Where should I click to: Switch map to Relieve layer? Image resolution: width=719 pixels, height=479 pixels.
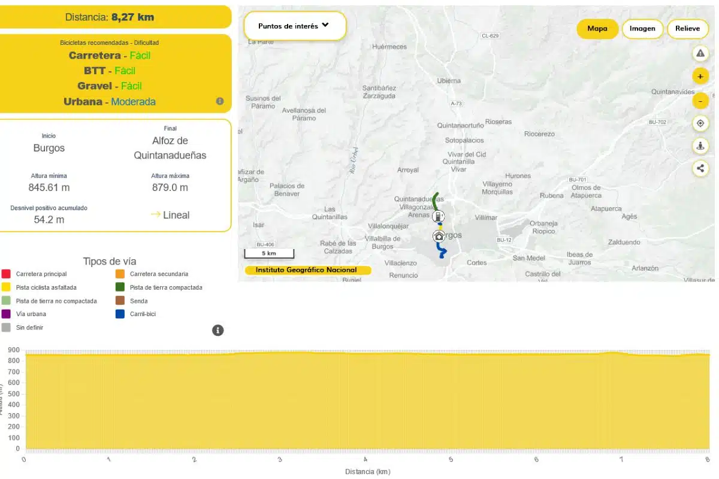[x=687, y=29]
